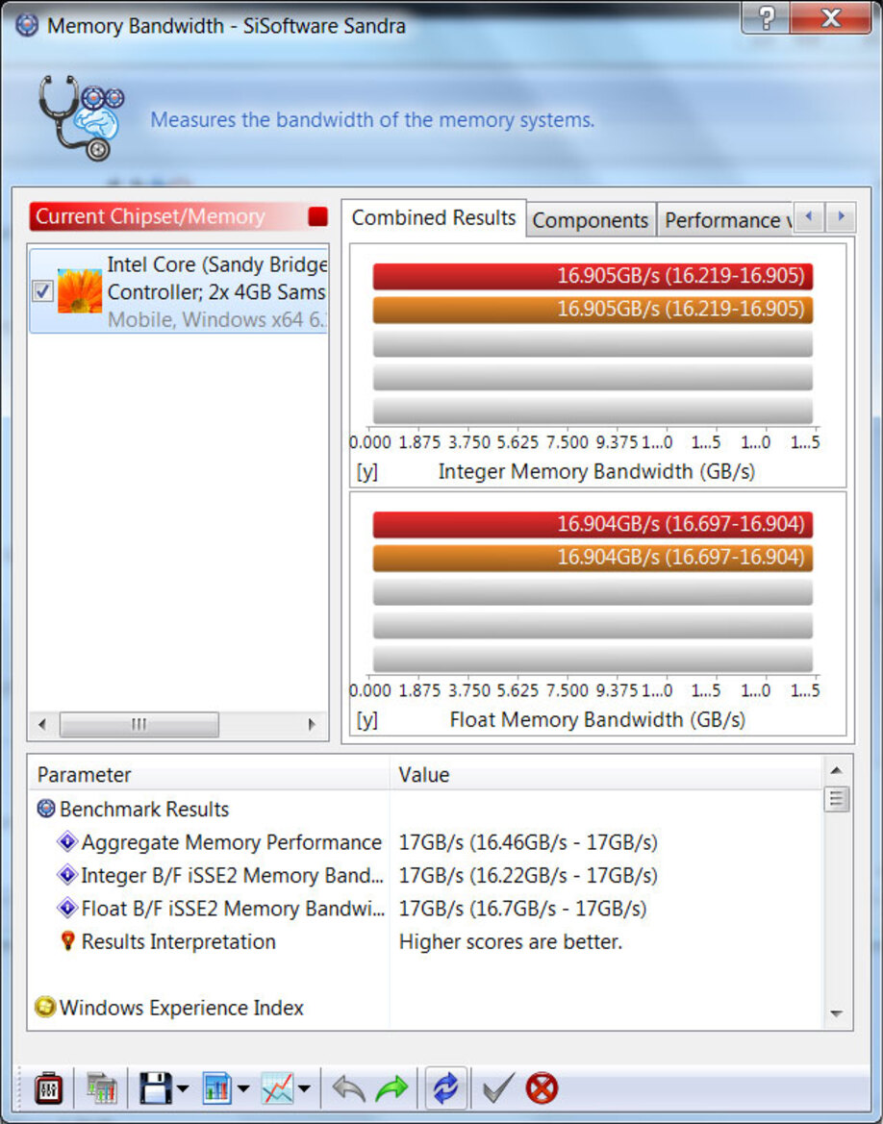Go forward with the green arrow
883x1124 pixels.
click(391, 1088)
